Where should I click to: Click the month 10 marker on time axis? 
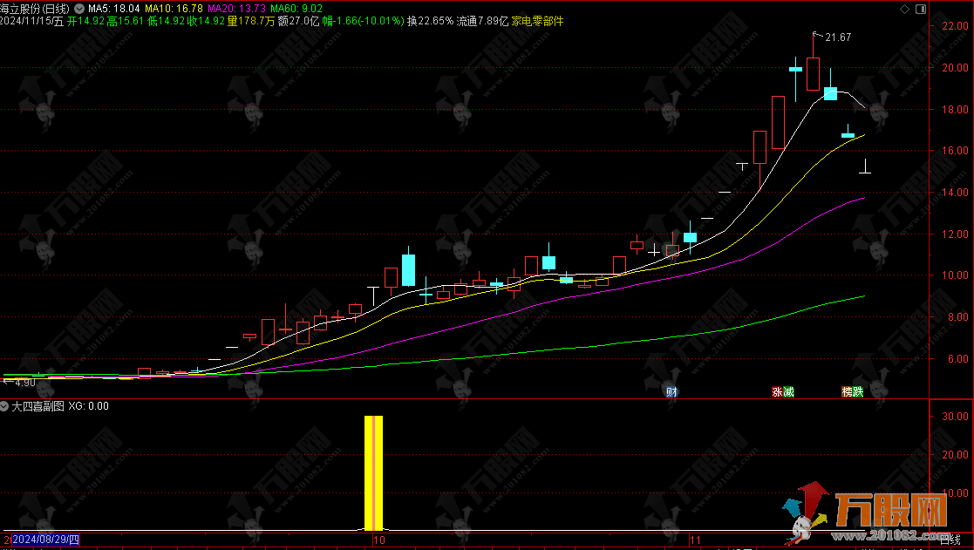(379, 540)
